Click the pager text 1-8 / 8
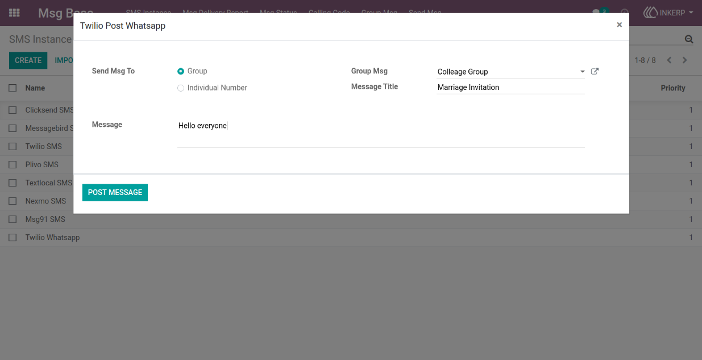Image resolution: width=702 pixels, height=360 pixels. click(x=645, y=60)
